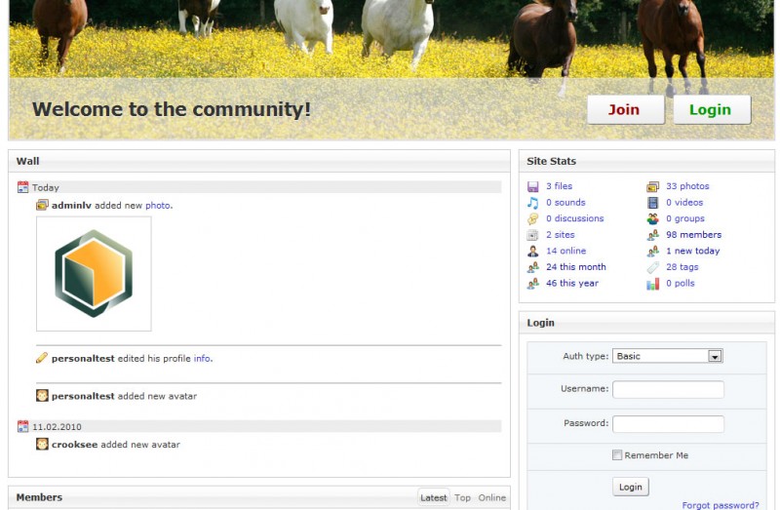Switch to the Online members tab
The width and height of the screenshot is (780, 510).
[x=492, y=497]
